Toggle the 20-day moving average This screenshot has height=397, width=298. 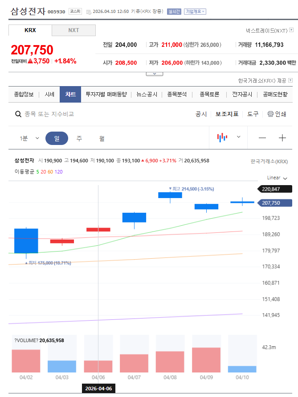click(x=43, y=172)
